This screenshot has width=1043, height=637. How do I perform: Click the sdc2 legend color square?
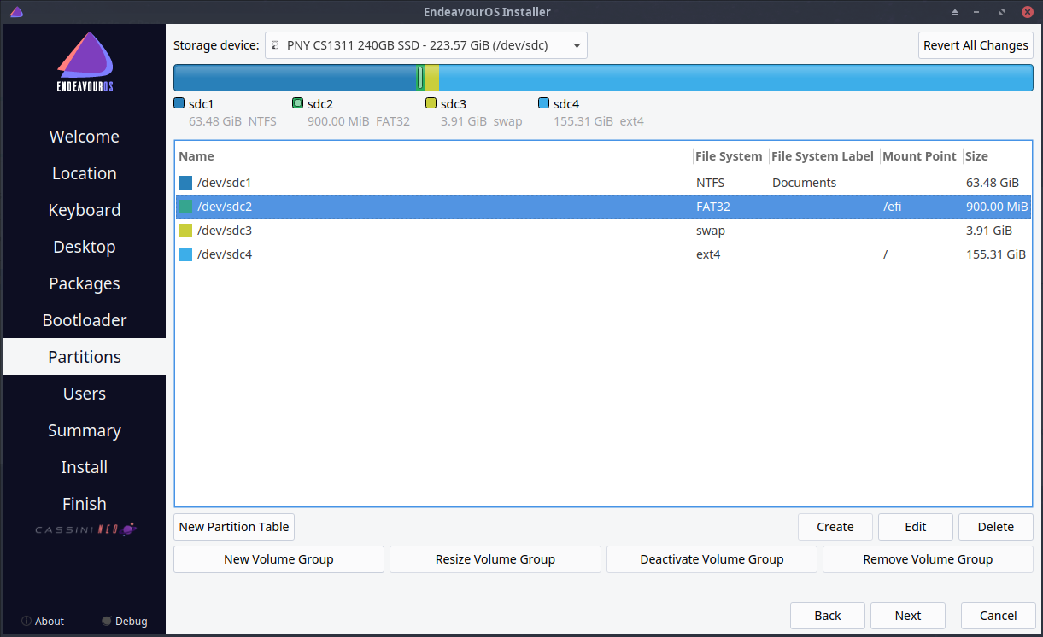coord(297,103)
